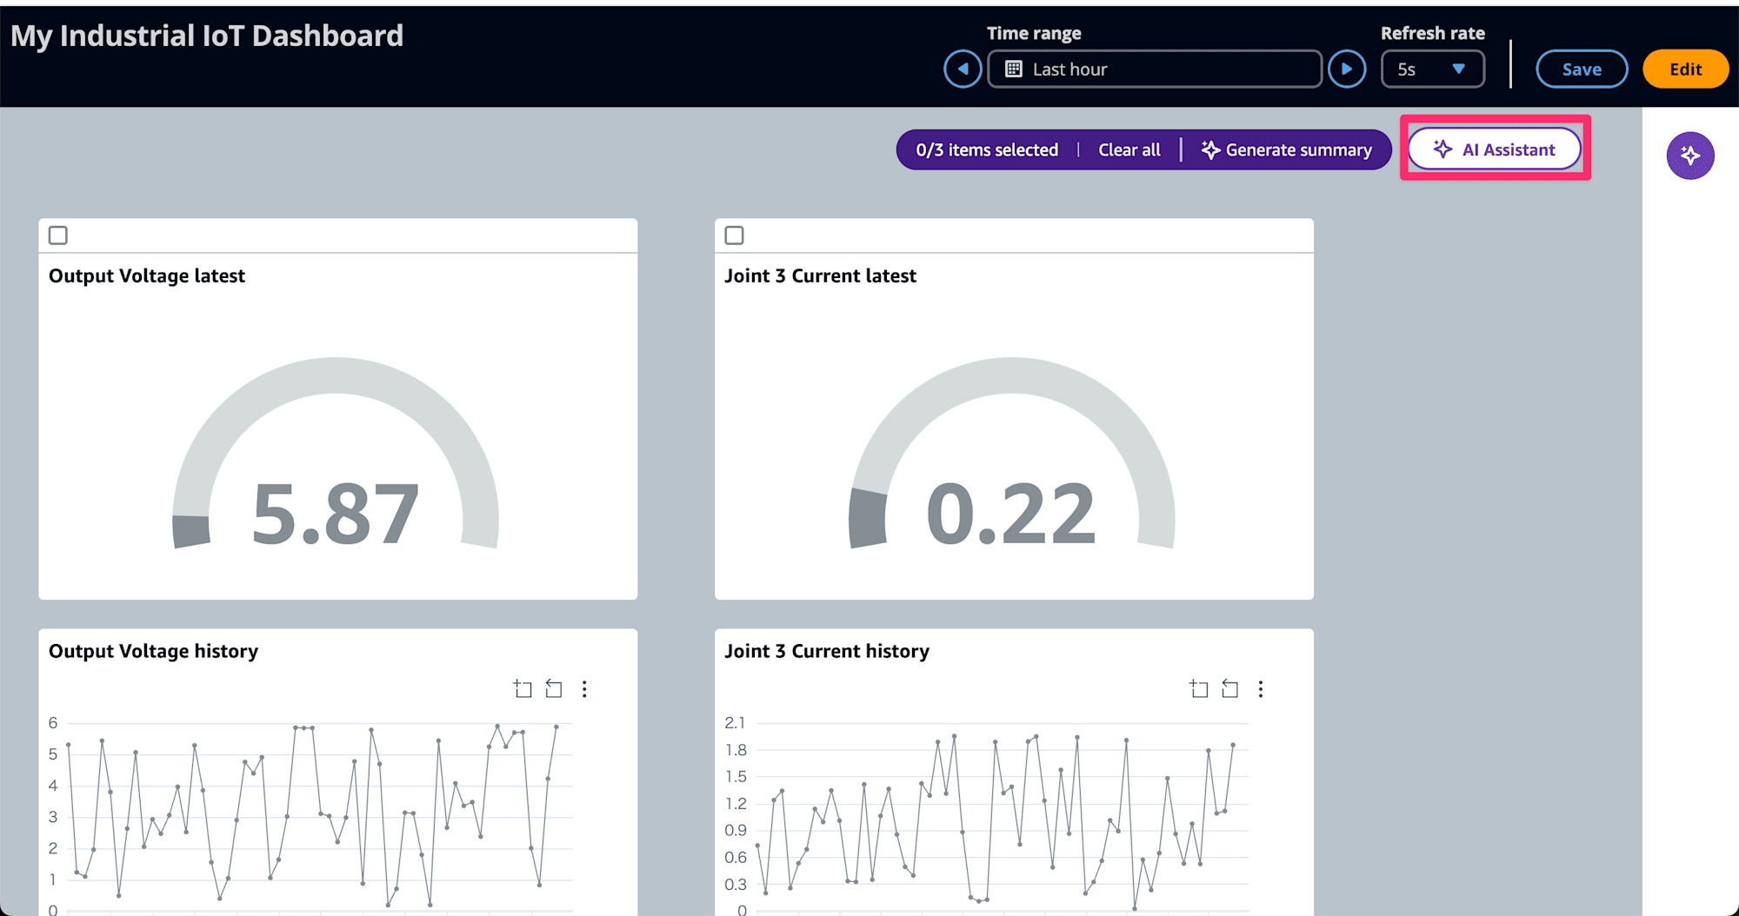Click the 5.87 gauge value
Image resolution: width=1739 pixels, height=916 pixels.
[x=336, y=514]
